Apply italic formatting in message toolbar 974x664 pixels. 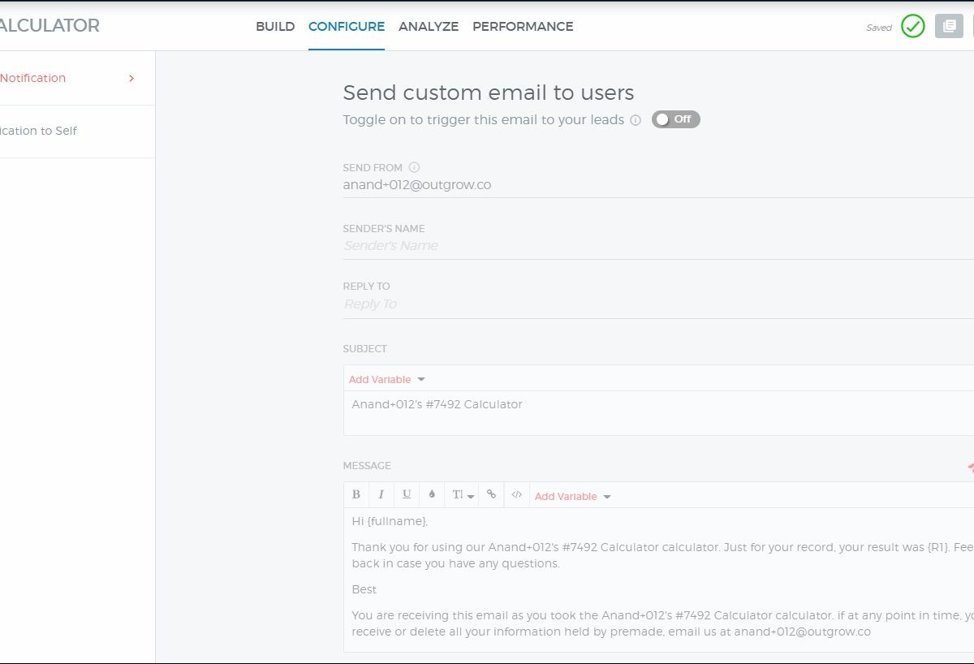(x=381, y=494)
